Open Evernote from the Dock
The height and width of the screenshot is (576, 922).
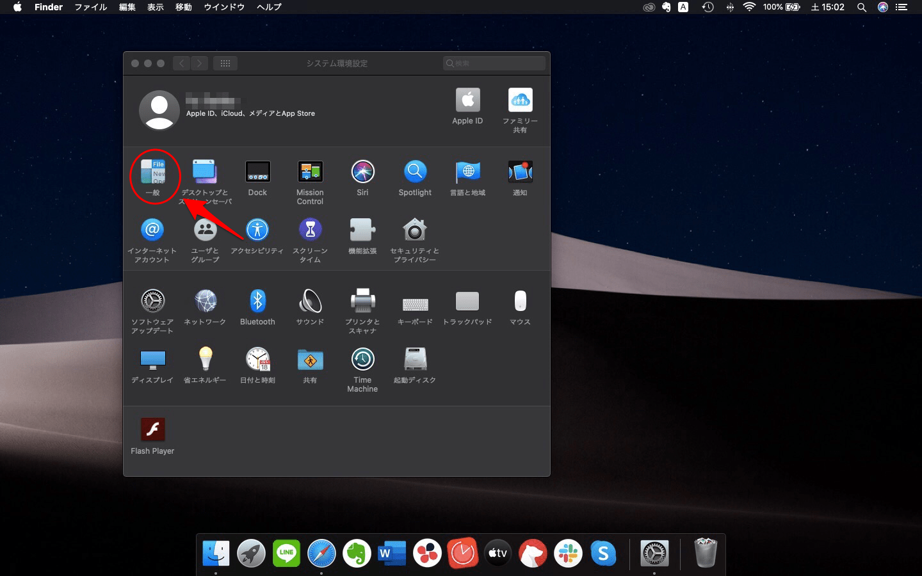pos(357,553)
